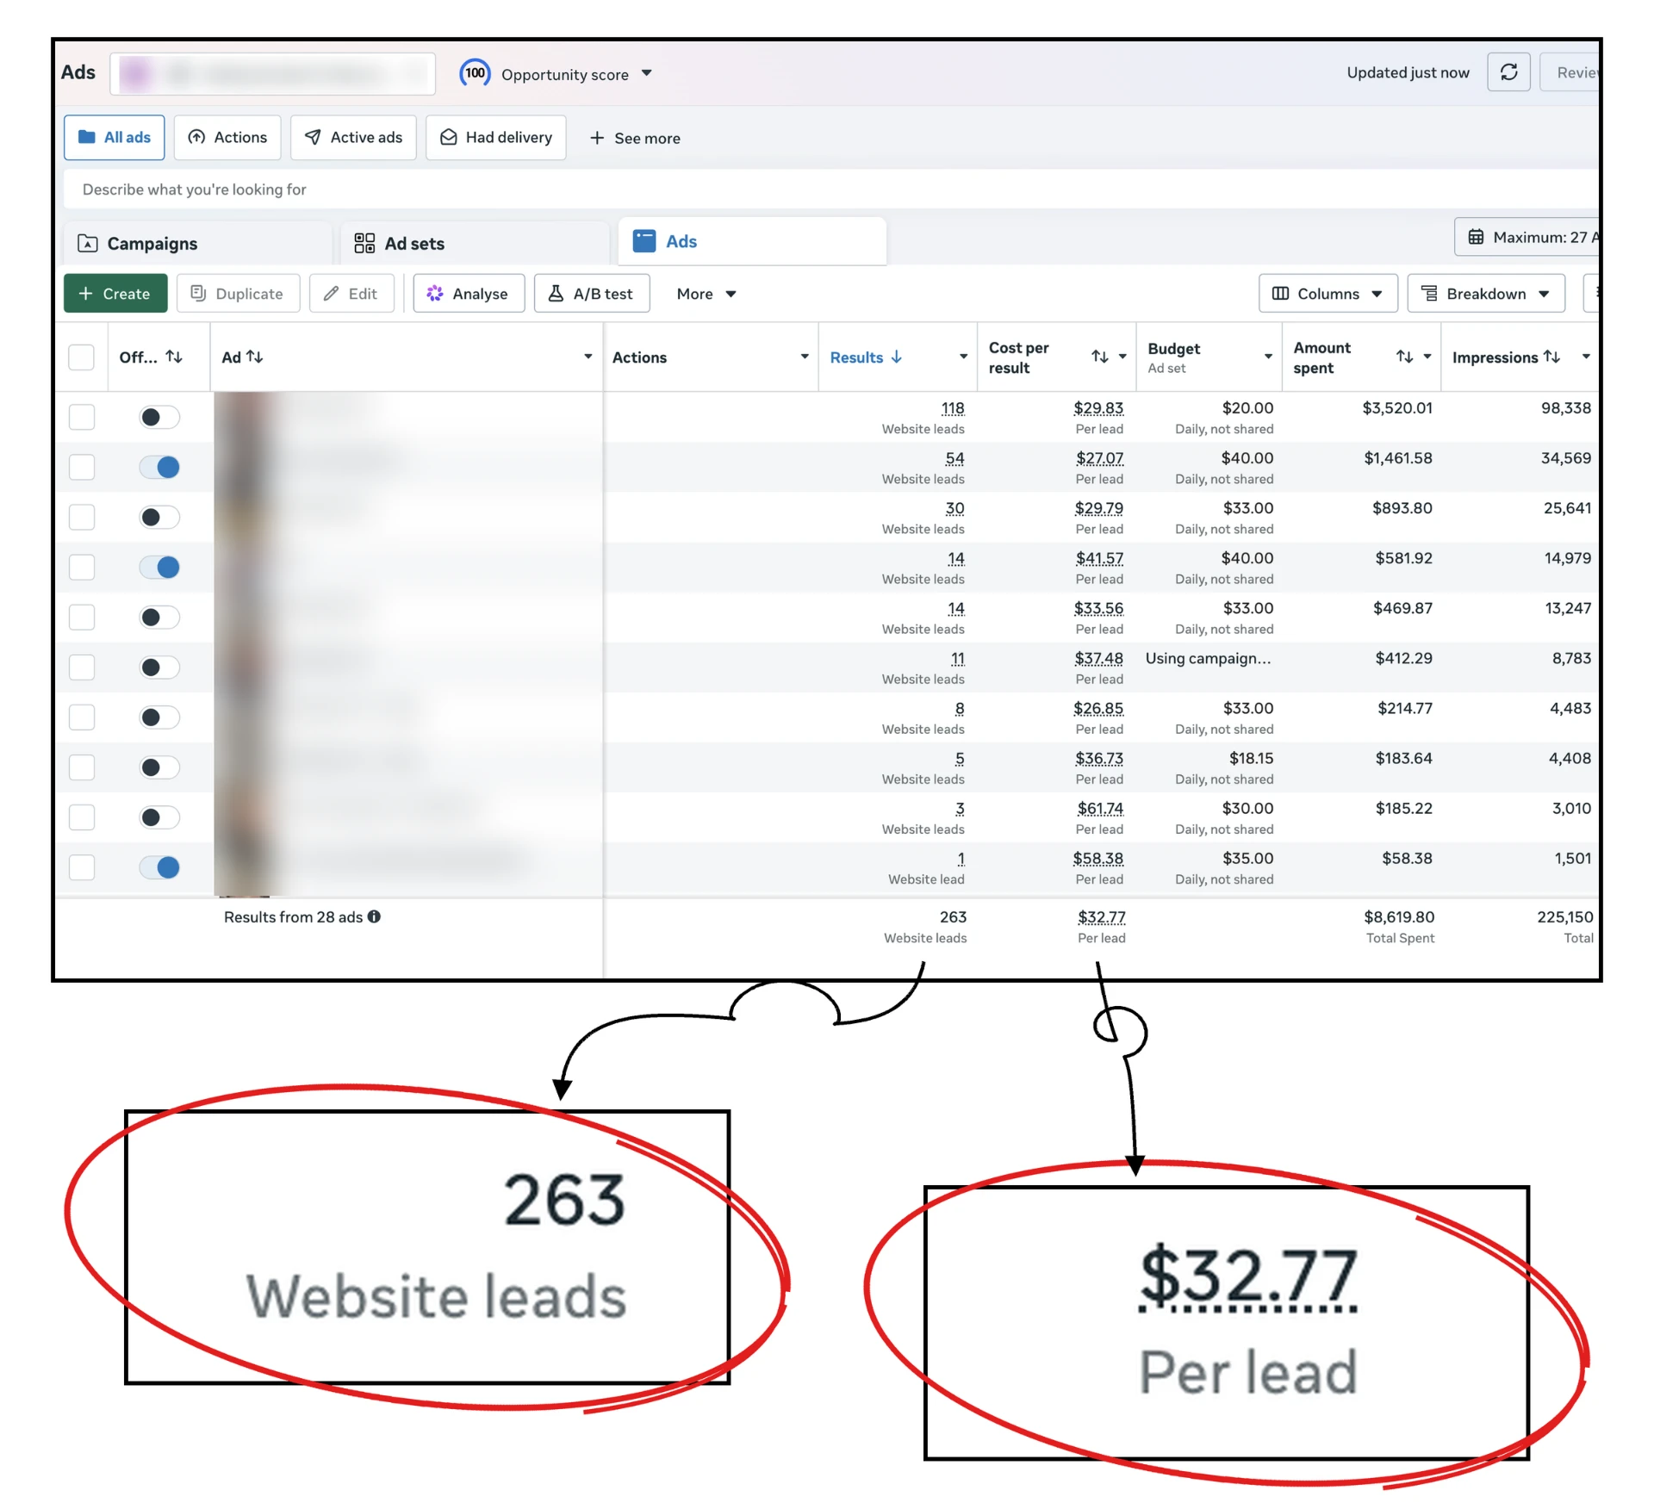Filter by Active ads

pos(353,138)
